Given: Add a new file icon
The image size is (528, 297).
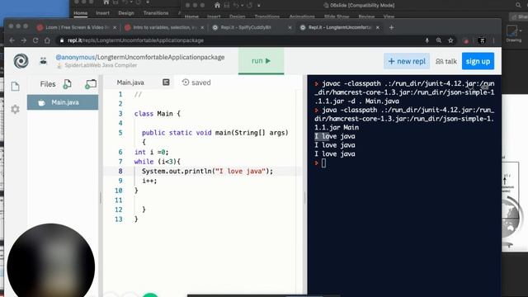Looking at the screenshot, I should pos(68,84).
